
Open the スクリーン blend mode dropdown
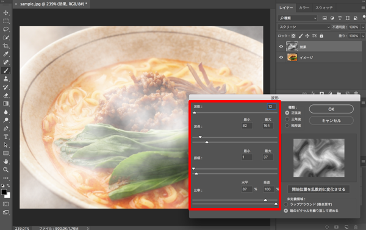304,27
